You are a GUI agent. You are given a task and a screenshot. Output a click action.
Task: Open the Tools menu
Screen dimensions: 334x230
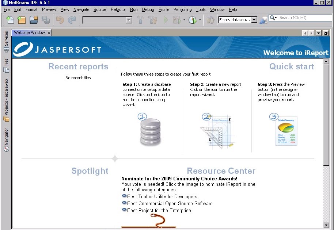(200, 9)
